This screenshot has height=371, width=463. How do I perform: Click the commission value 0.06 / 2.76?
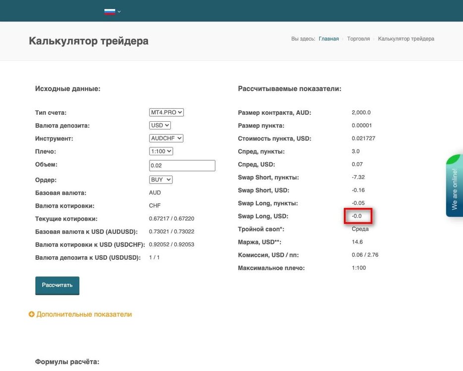pos(365,255)
